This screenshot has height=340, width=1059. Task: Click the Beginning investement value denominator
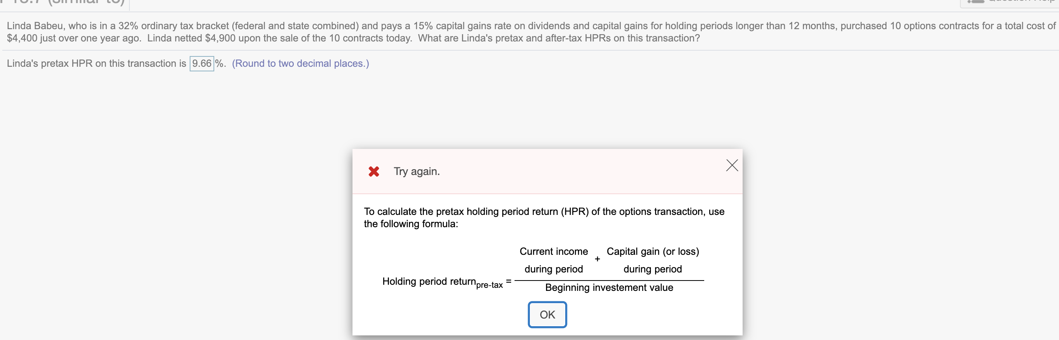(x=609, y=287)
